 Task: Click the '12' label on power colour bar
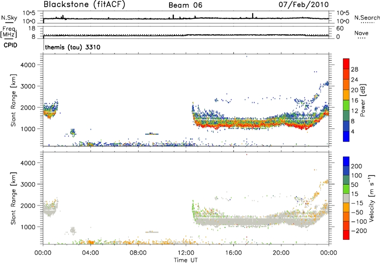click(x=354, y=111)
